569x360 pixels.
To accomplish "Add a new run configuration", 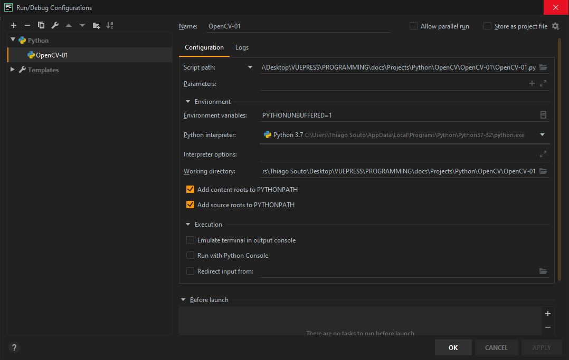I will [x=14, y=25].
